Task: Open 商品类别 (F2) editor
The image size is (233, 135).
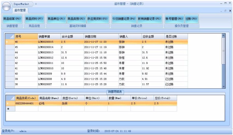Action: 76,19
